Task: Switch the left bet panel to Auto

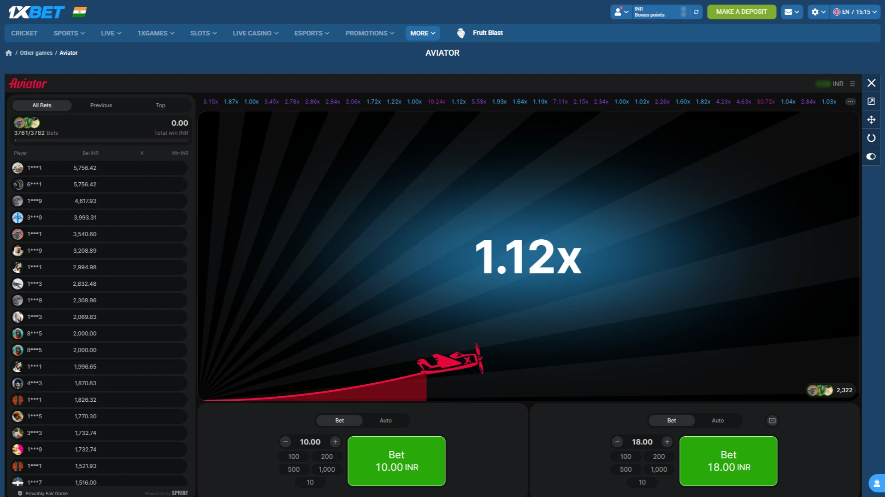Action: click(x=385, y=421)
